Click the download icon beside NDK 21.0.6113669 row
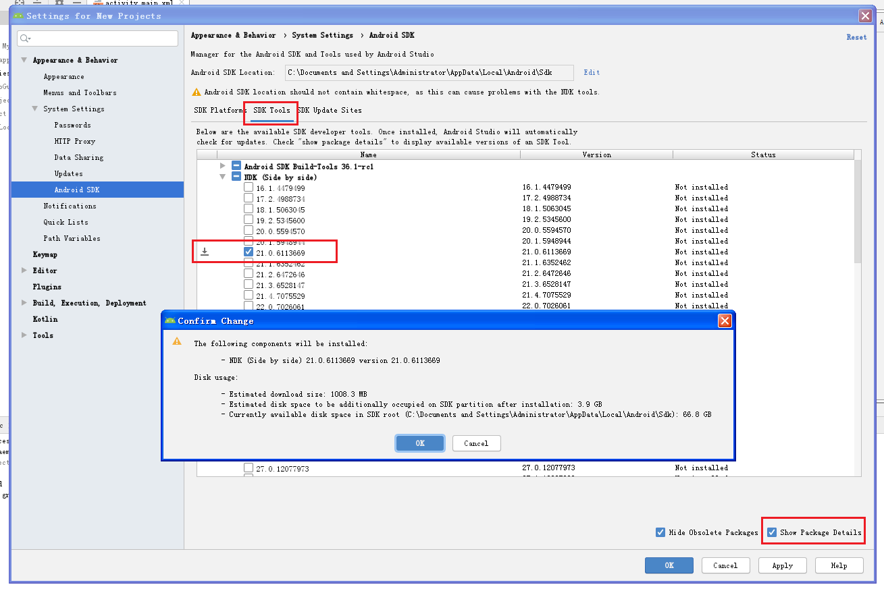This screenshot has width=884, height=591. [x=205, y=252]
